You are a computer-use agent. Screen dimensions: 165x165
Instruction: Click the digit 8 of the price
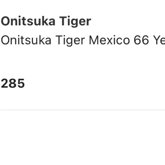pyautogui.click(x=13, y=83)
